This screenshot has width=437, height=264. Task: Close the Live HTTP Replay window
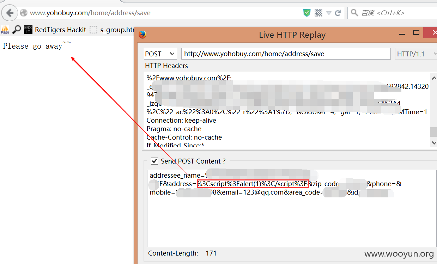pyautogui.click(x=431, y=33)
